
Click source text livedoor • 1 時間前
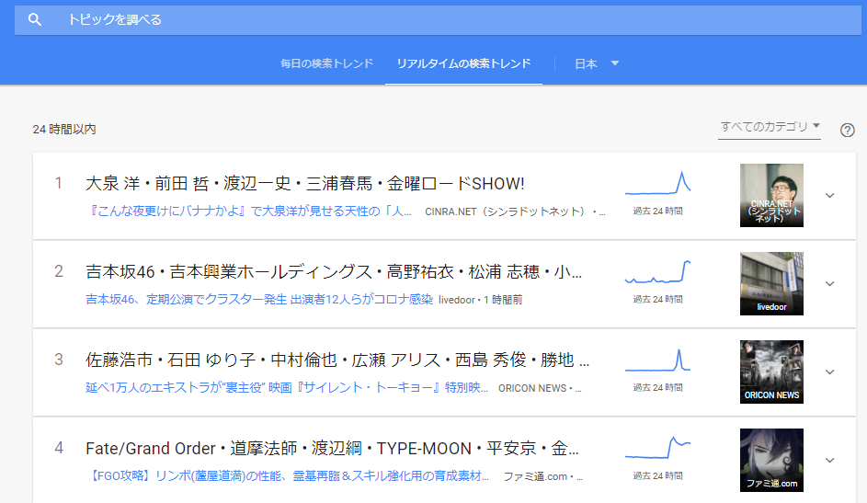481,300
